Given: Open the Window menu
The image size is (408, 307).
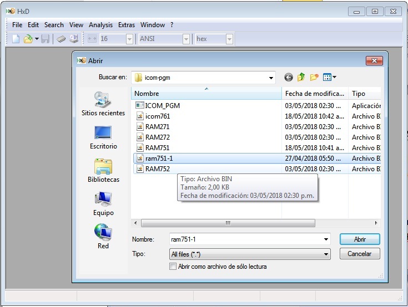Looking at the screenshot, I should pos(153,25).
